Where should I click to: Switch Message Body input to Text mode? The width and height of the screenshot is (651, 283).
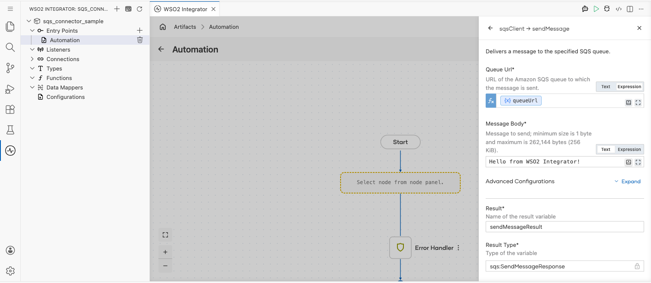(x=606, y=149)
